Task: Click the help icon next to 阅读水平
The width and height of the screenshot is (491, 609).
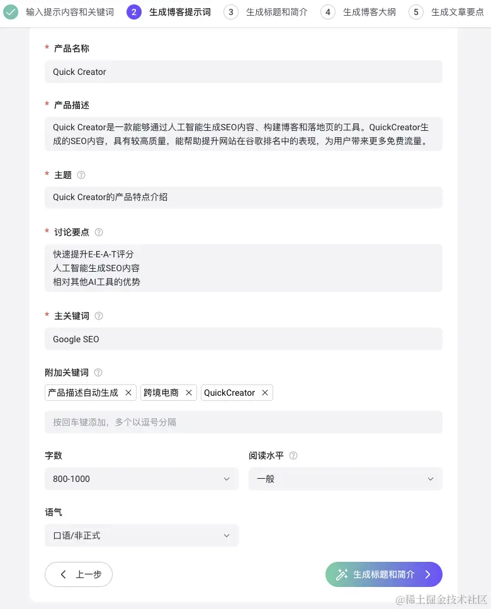Action: 293,455
